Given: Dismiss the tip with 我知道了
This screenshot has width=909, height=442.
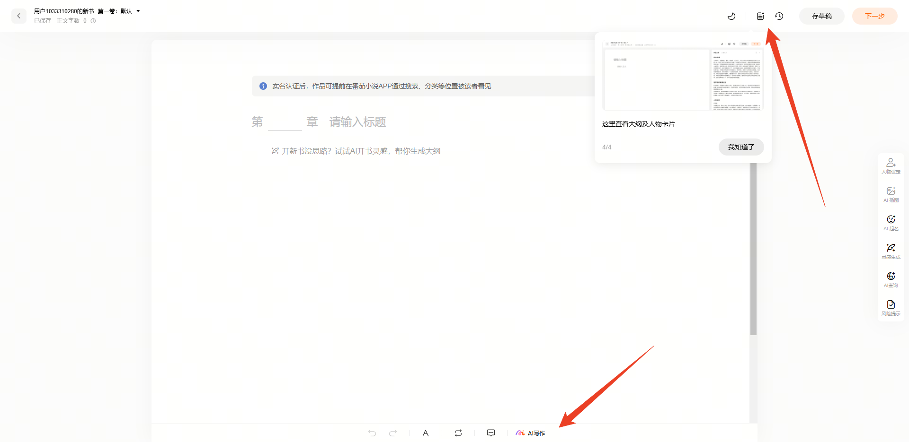Looking at the screenshot, I should (741, 147).
